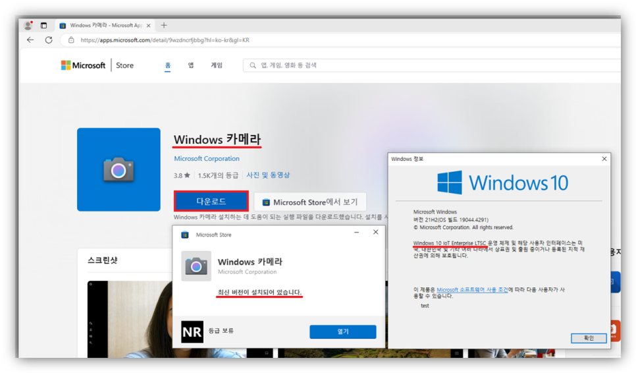
Task: Open Microsoft Corporation publisher link
Action: [207, 159]
